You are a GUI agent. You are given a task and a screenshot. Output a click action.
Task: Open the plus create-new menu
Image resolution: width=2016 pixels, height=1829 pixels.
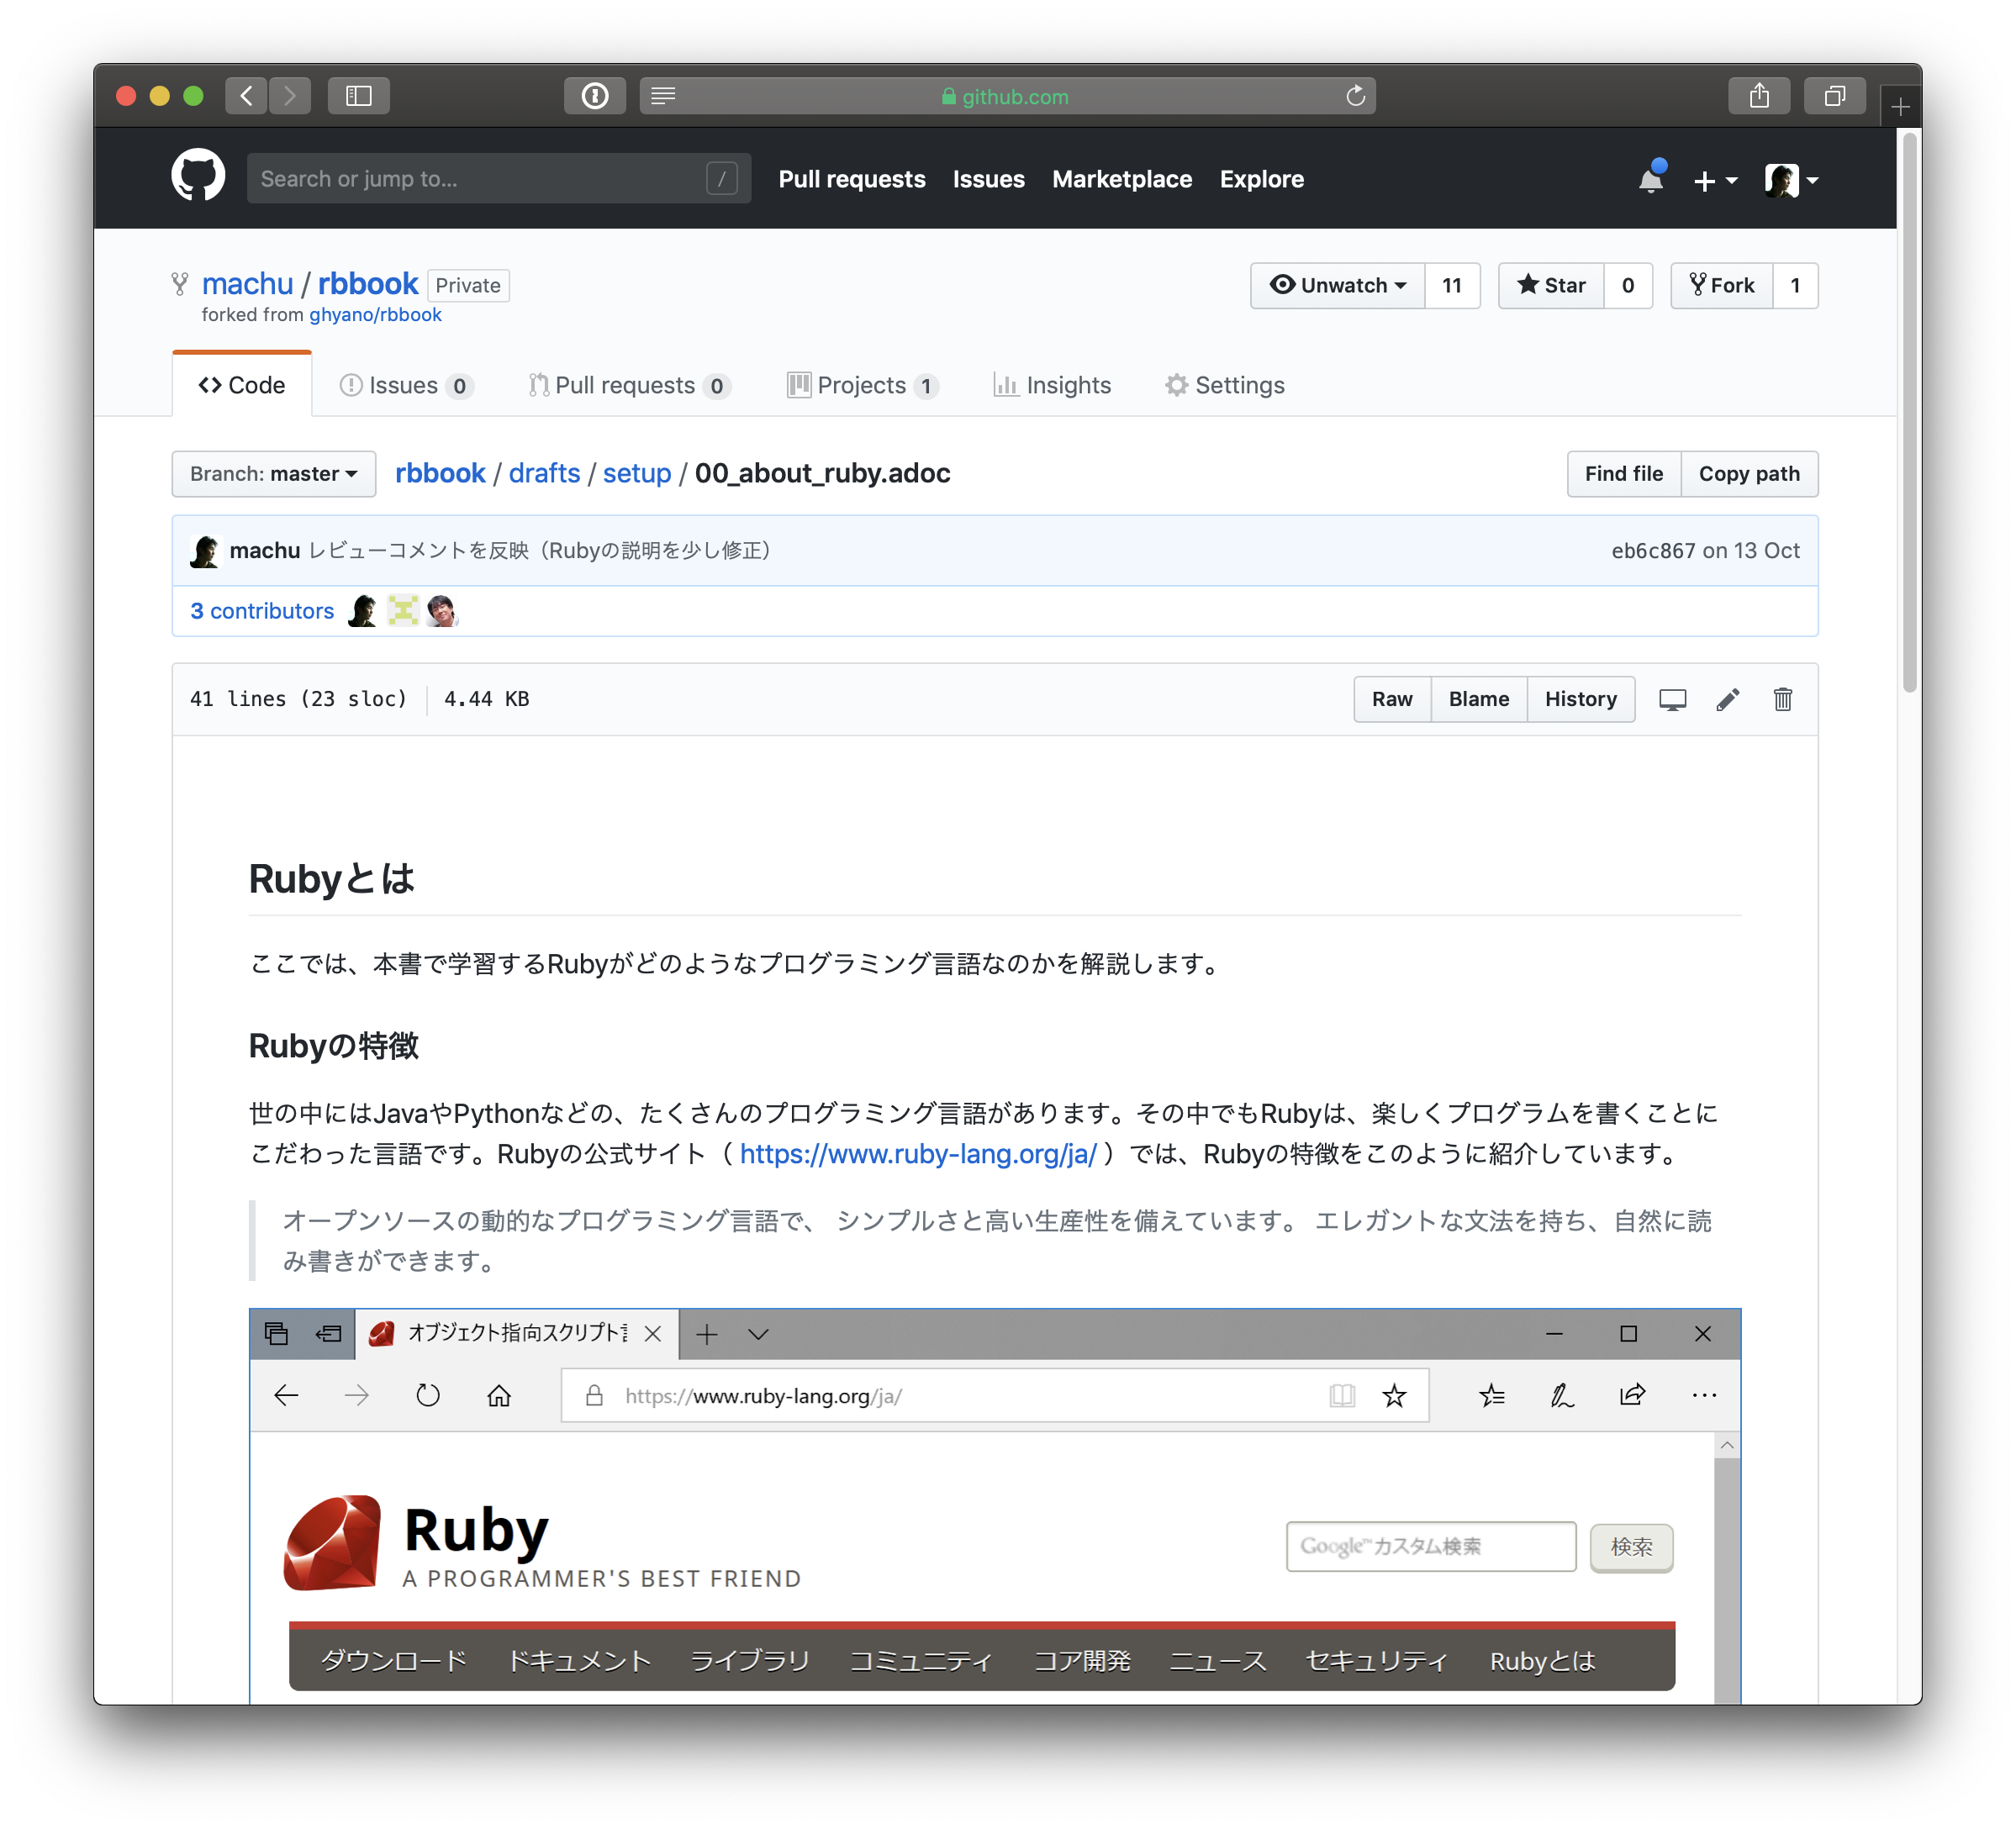point(1714,181)
